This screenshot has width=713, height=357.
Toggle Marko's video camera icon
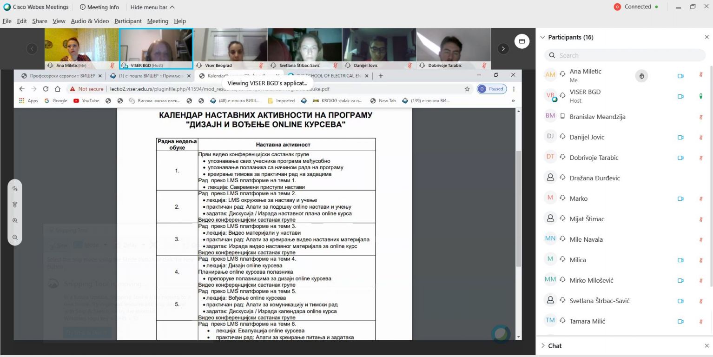pyautogui.click(x=680, y=198)
